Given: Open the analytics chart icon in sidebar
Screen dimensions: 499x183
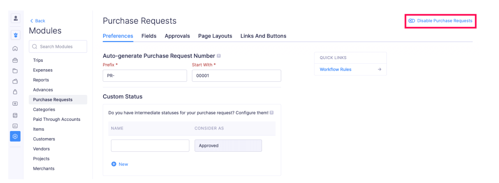Looking at the screenshot, I should tap(15, 126).
